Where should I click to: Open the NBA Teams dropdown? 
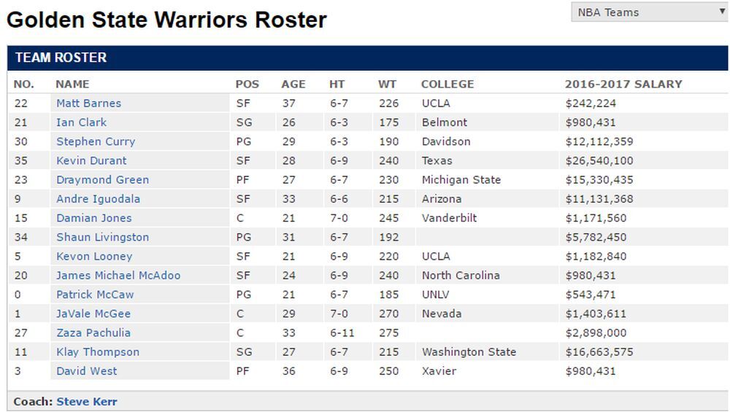648,12
